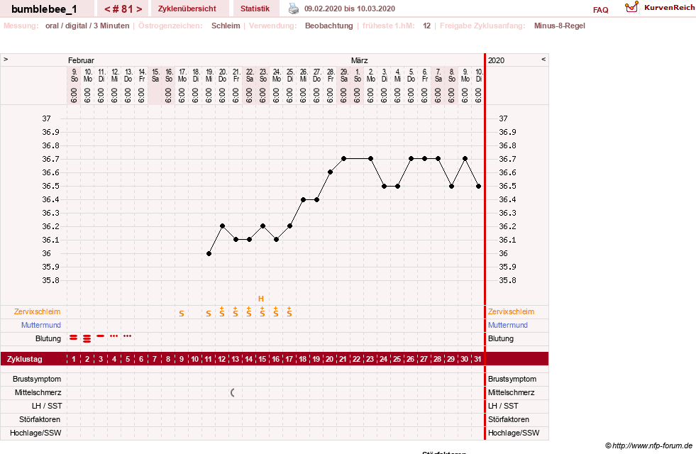
Task: Click the cycle number 81 label
Action: 123,9
